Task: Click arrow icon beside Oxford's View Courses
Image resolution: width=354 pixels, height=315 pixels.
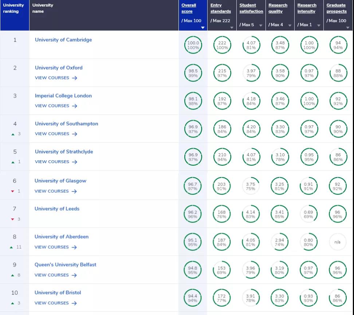Action: (x=75, y=78)
